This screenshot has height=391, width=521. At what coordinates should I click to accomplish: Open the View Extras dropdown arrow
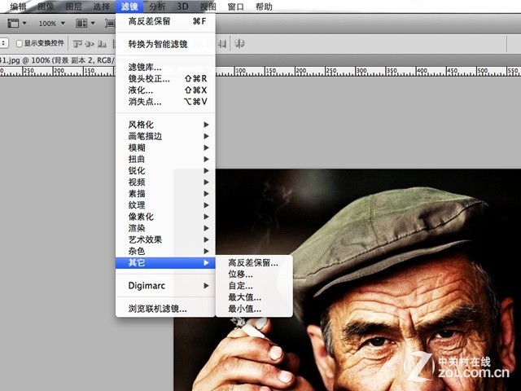[24, 24]
